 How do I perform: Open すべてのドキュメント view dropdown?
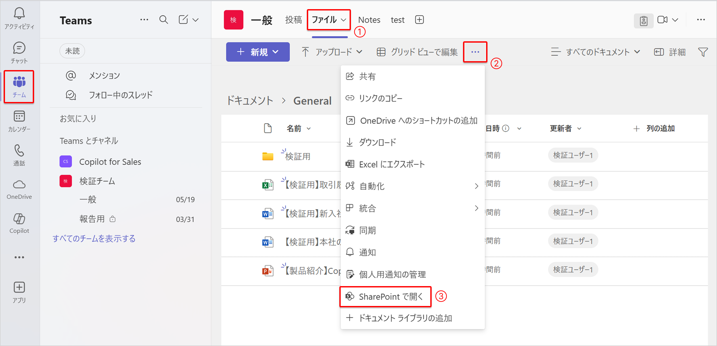(x=596, y=52)
